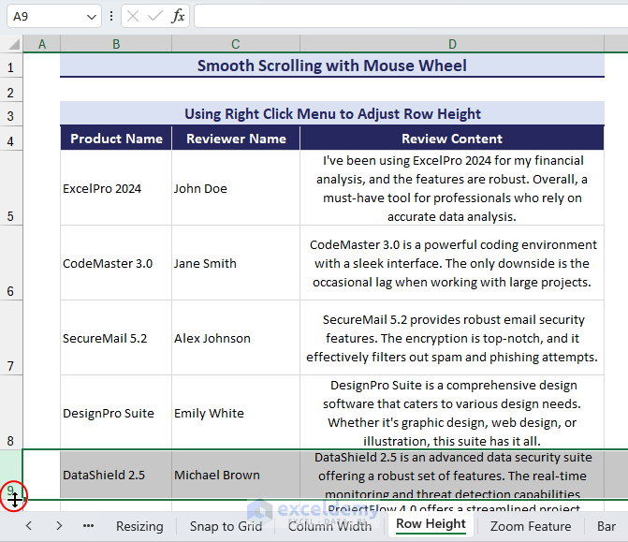Image resolution: width=628 pixels, height=542 pixels.
Task: Select row 3 header
Action: point(11,114)
